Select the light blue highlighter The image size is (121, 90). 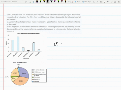[51, 1]
